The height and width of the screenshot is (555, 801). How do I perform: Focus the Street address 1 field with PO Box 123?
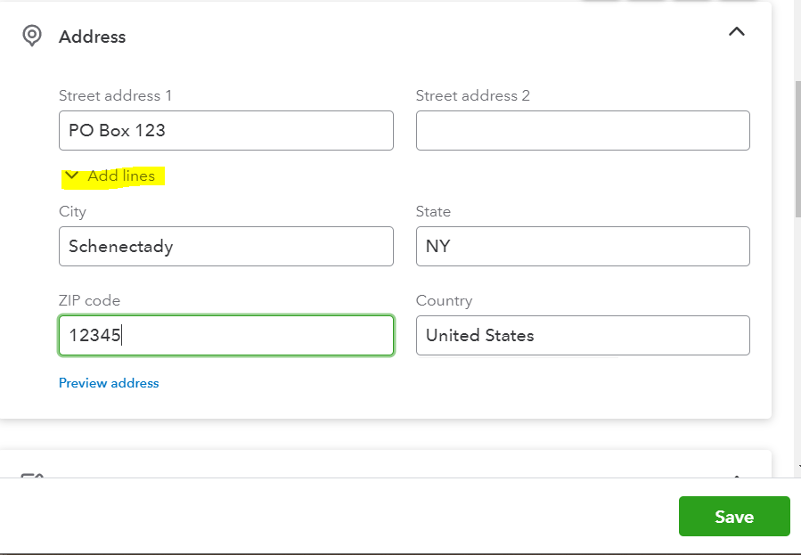click(225, 131)
